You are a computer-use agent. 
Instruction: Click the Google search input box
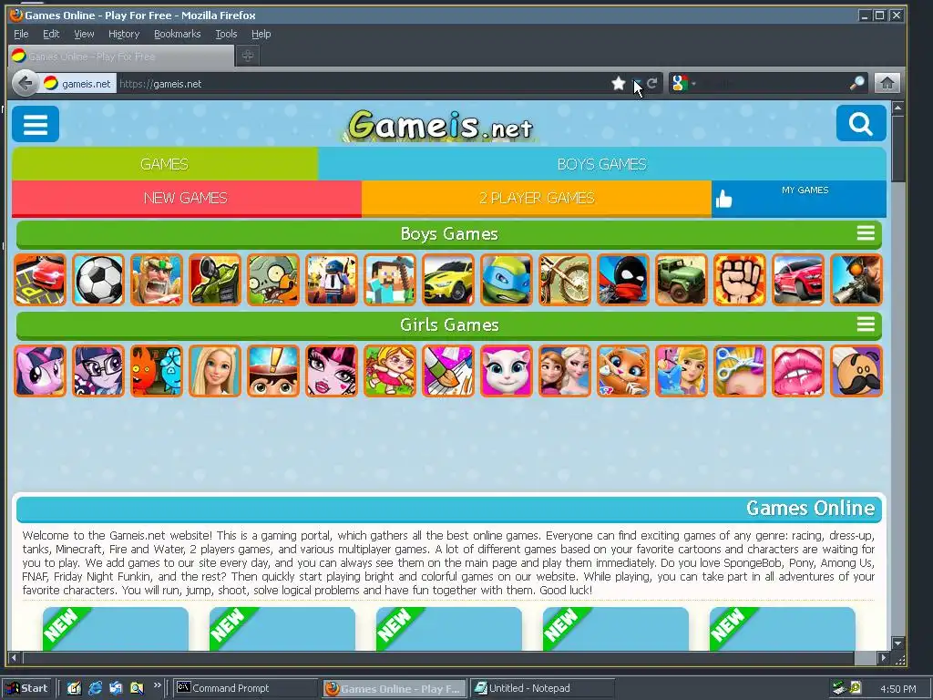774,84
